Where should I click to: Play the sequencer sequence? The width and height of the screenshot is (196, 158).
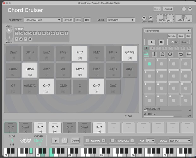(x=151, y=42)
